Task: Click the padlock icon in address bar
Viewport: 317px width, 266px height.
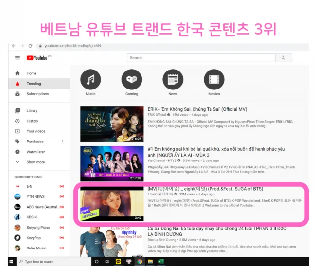Action: [40, 46]
